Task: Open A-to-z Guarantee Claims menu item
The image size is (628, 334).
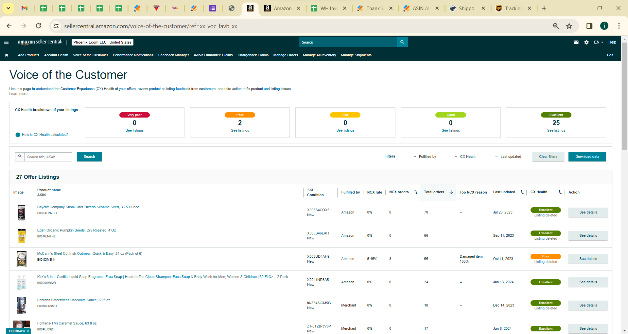Action: (x=213, y=55)
